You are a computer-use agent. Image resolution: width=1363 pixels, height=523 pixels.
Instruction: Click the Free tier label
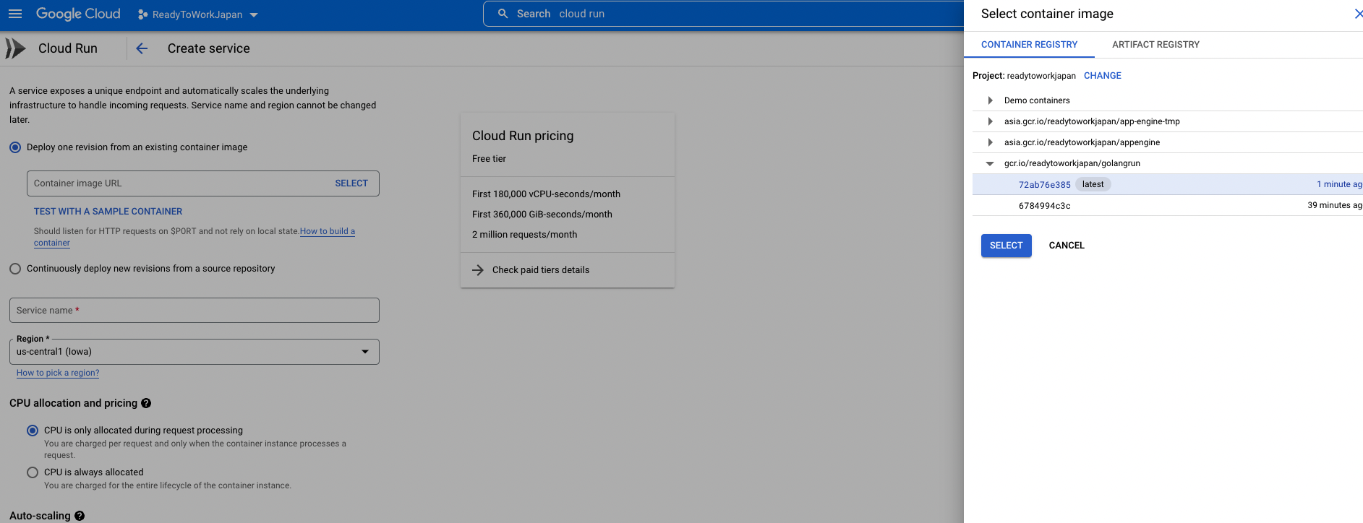[489, 159]
